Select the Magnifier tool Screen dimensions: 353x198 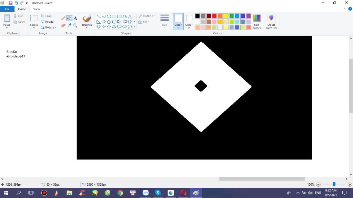(x=75, y=25)
